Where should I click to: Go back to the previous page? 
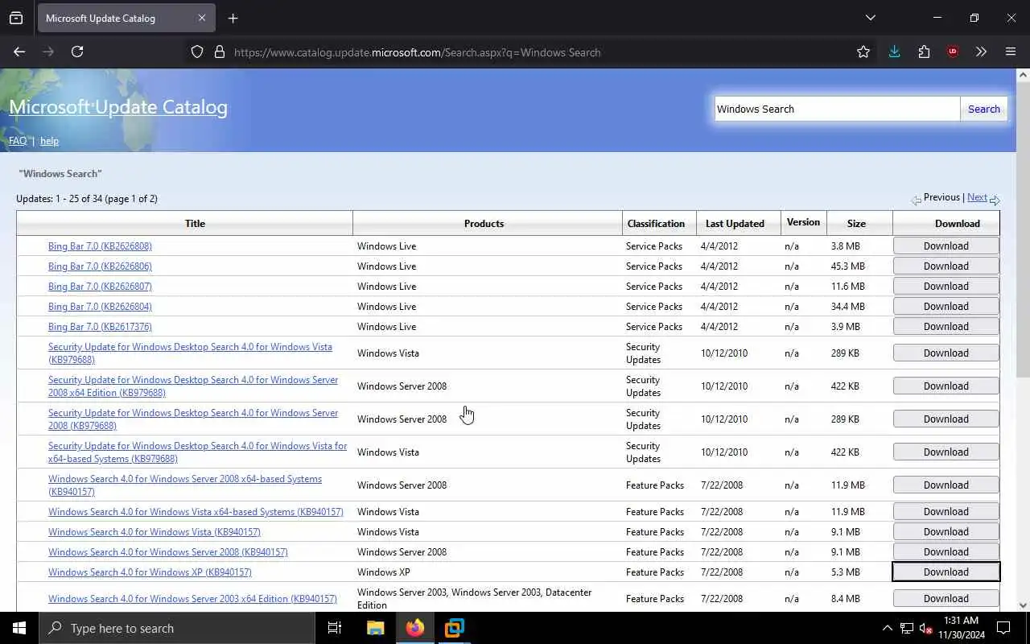tap(19, 52)
